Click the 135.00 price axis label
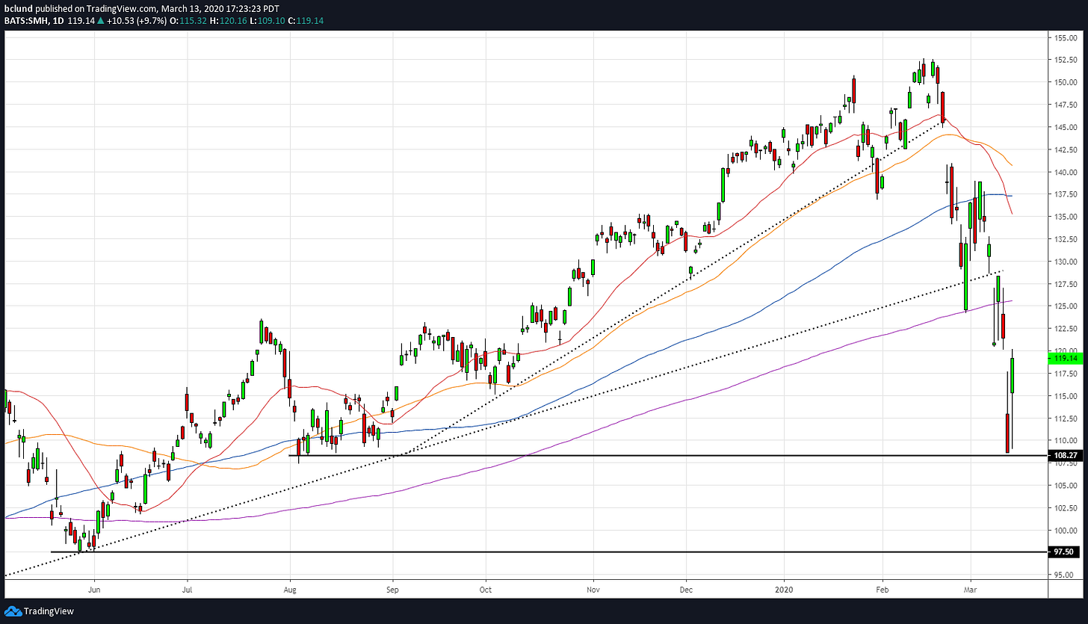 coord(1066,217)
